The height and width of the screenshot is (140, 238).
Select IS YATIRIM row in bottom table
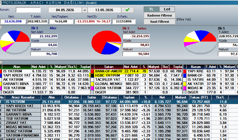(x=119, y=102)
